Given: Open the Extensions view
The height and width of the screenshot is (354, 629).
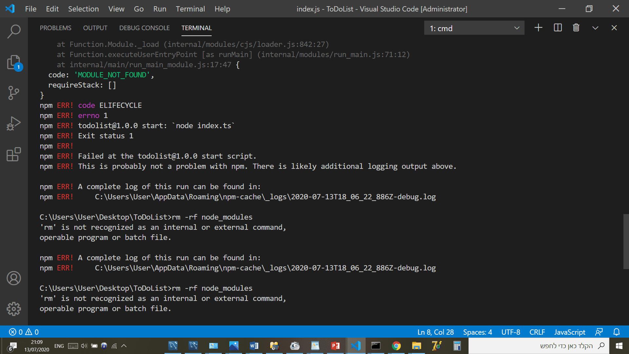Looking at the screenshot, I should tap(14, 154).
